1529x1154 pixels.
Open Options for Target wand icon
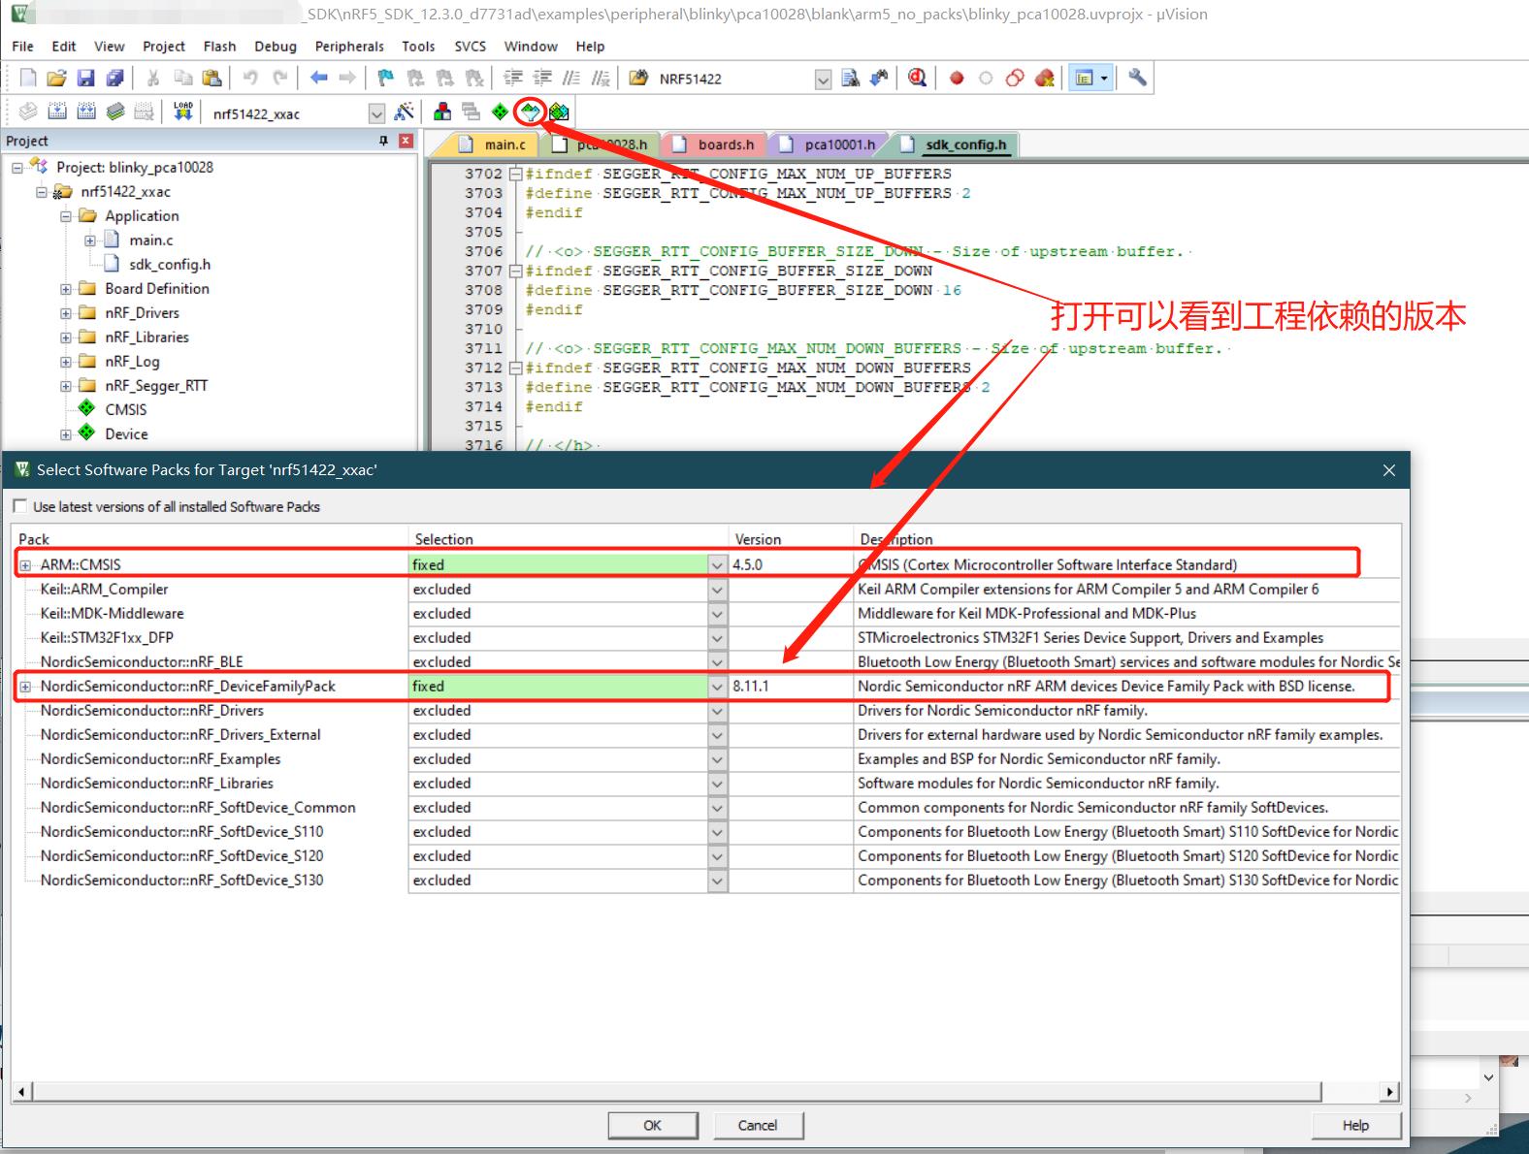coord(404,112)
